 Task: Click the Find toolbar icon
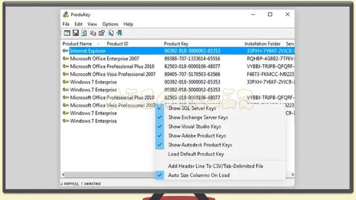pyautogui.click(x=111, y=33)
